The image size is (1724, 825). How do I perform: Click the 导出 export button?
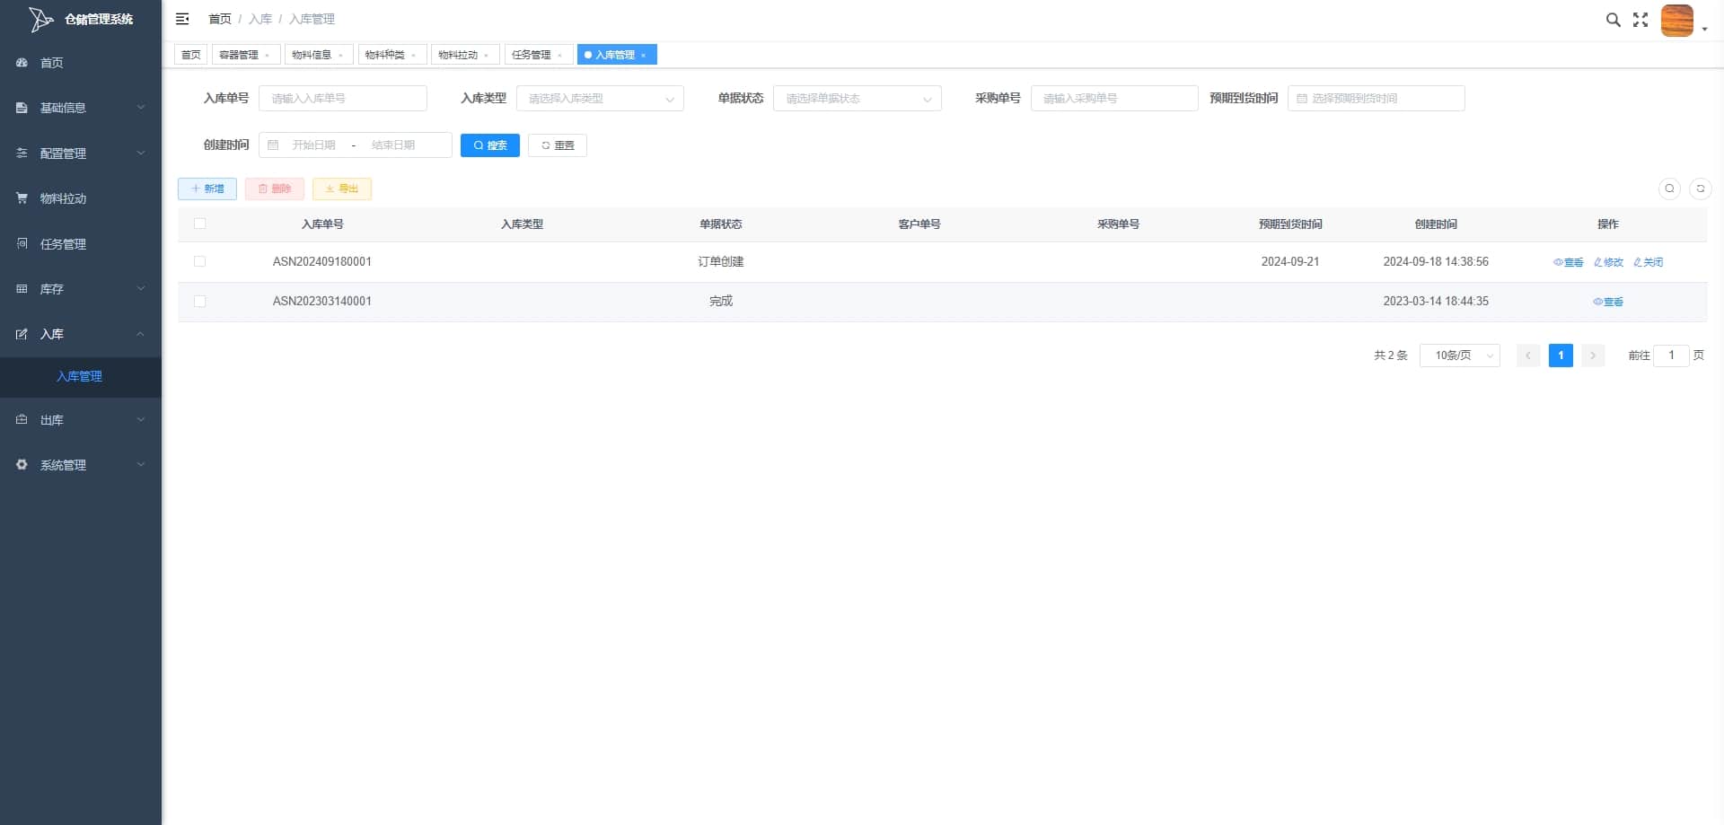point(342,189)
